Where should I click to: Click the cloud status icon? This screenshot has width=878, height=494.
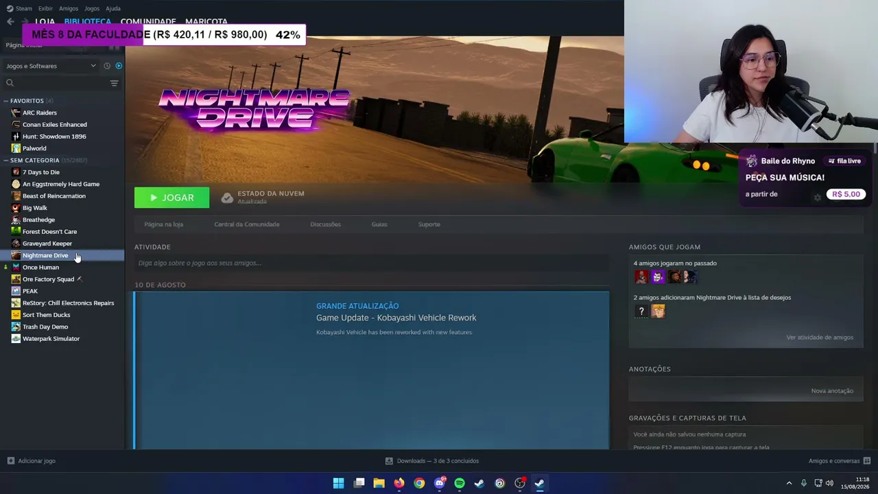coord(227,198)
